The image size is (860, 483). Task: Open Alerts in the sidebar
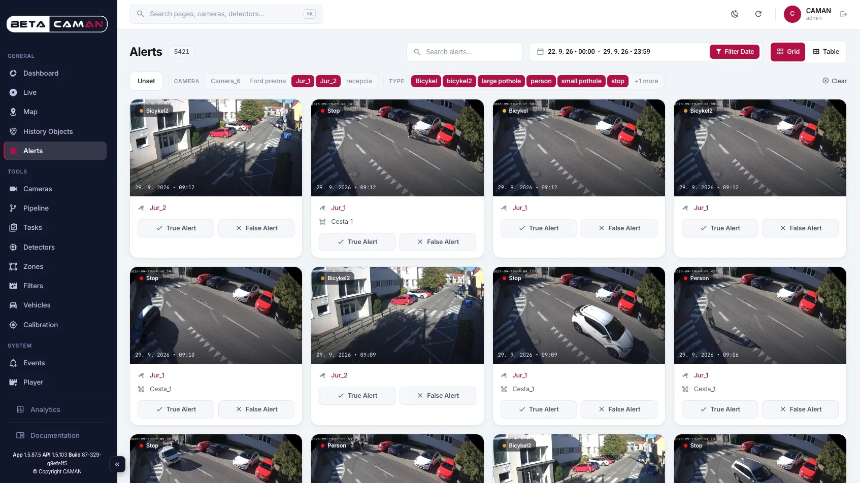55,151
